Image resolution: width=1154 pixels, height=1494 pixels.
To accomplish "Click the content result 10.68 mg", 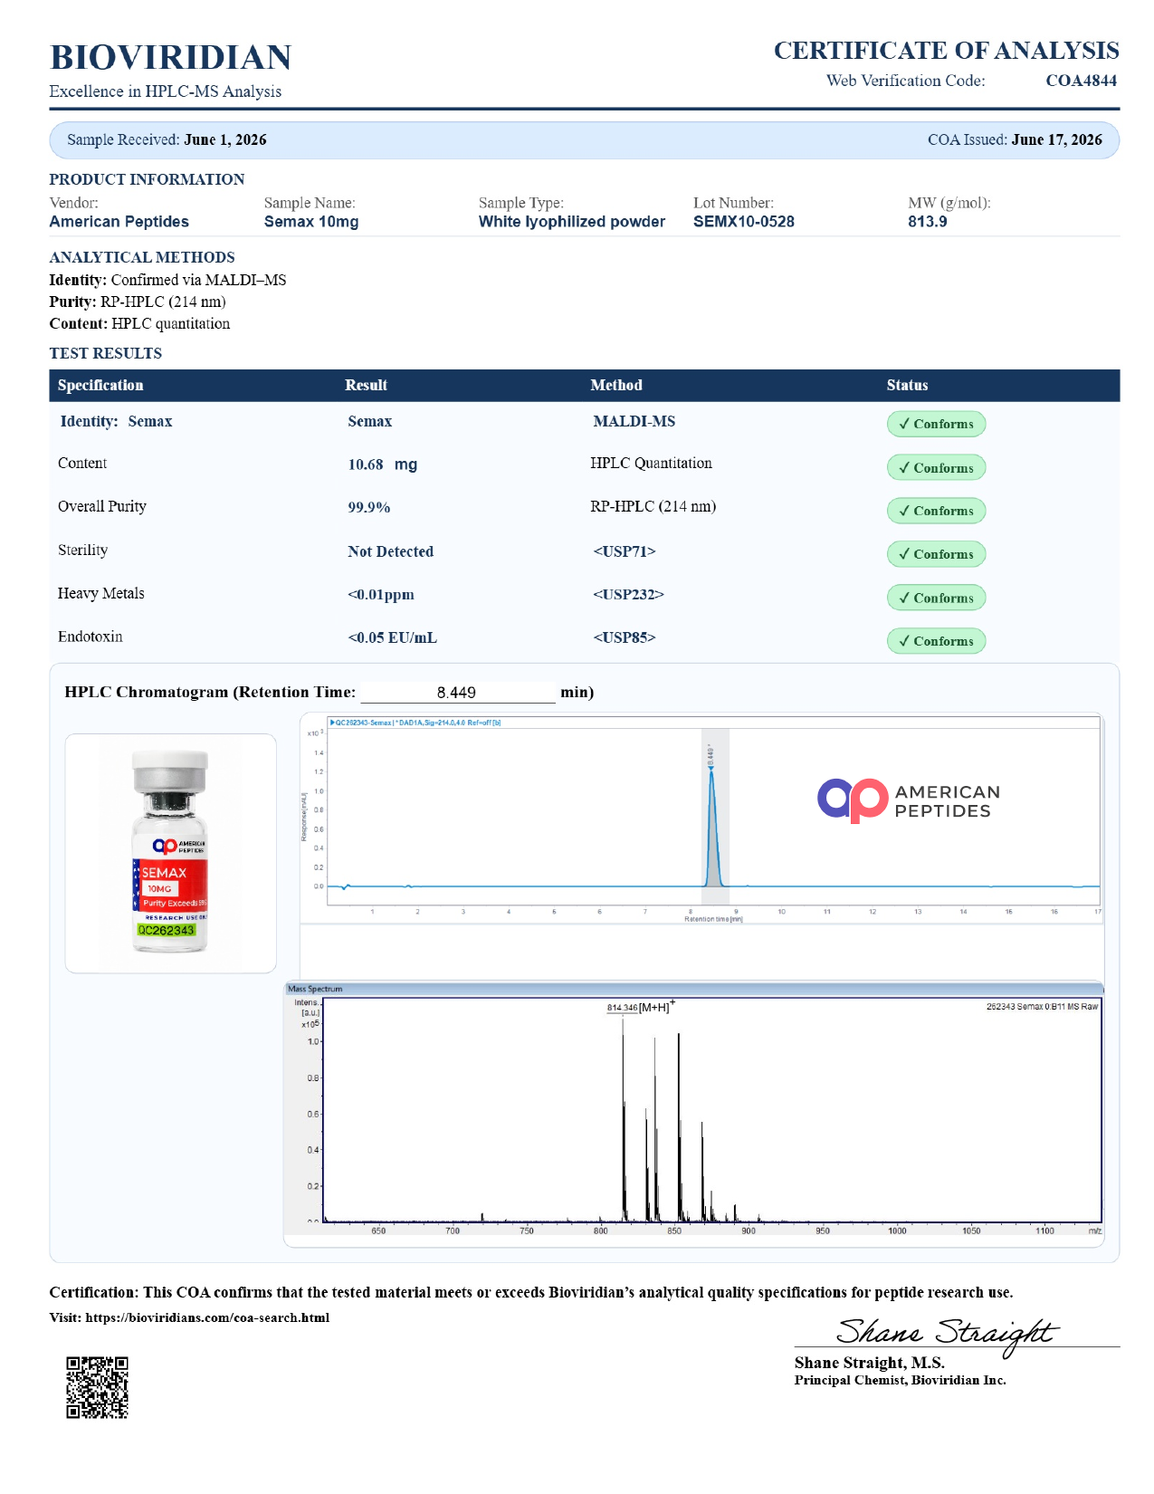I will [x=383, y=464].
